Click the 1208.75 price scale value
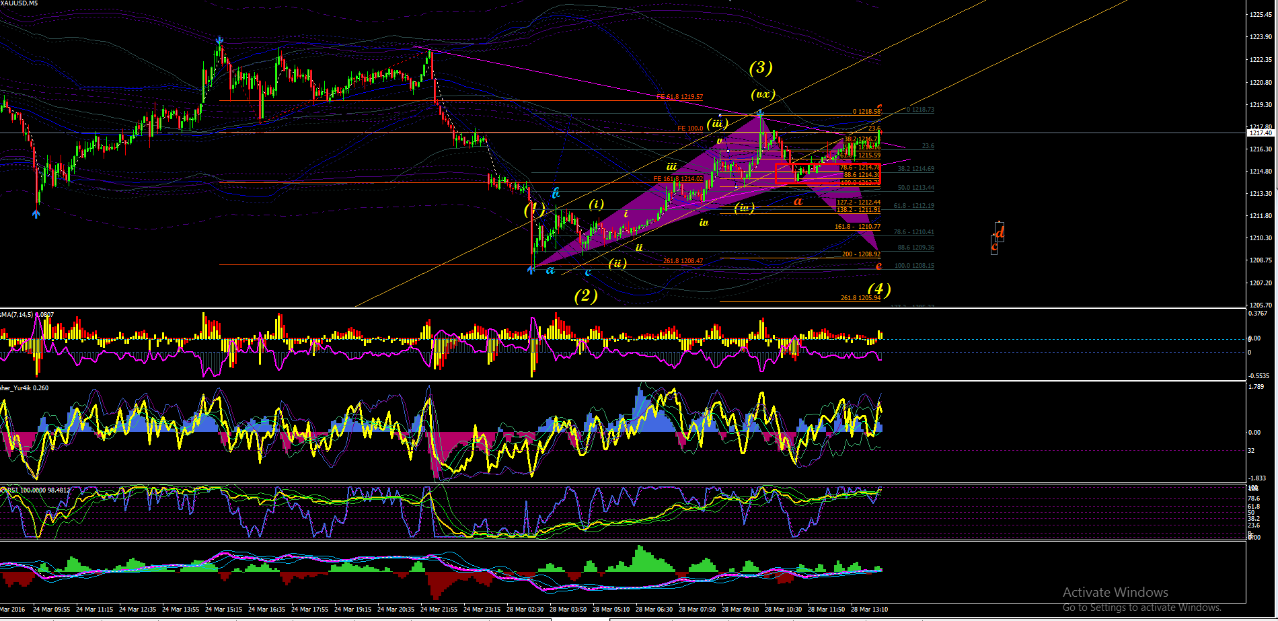The height and width of the screenshot is (621, 1278). click(1260, 260)
